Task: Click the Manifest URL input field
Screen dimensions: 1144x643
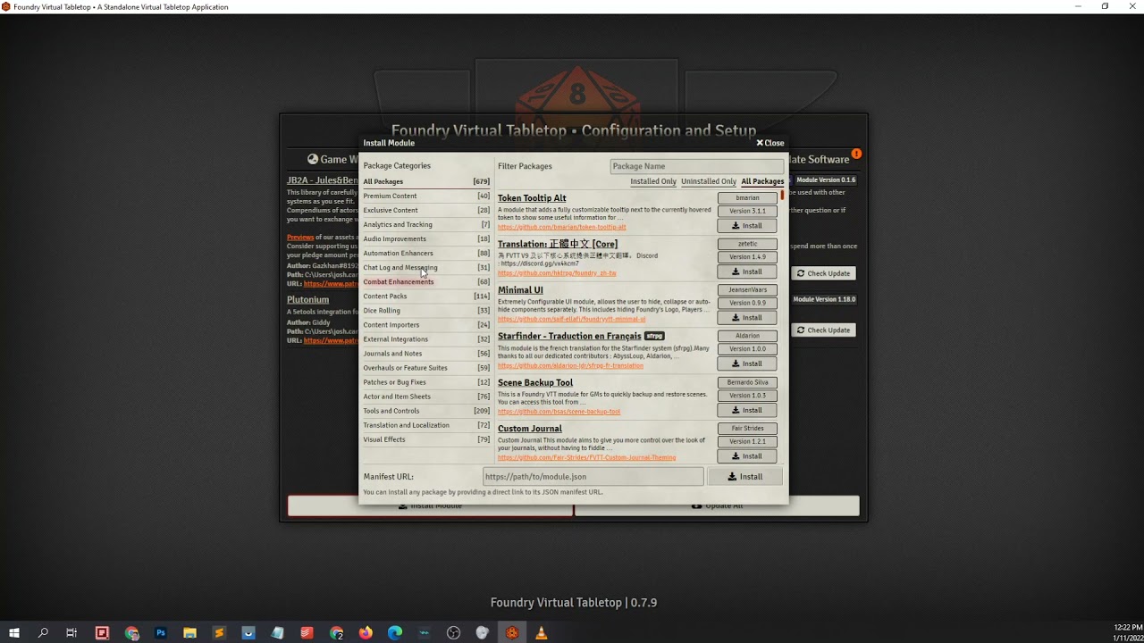Action: [x=593, y=477]
